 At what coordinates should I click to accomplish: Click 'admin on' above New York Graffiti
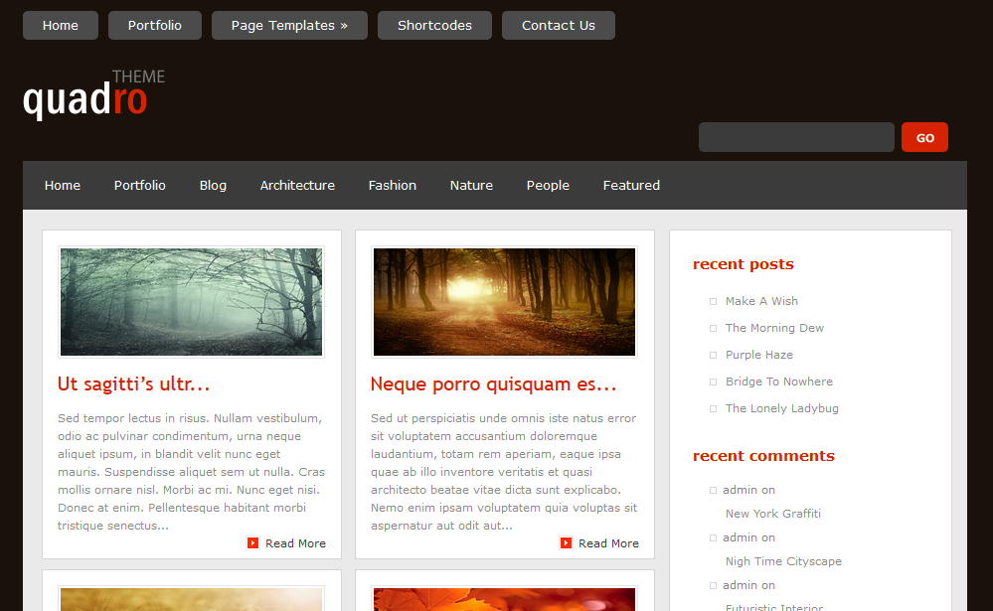point(748,490)
